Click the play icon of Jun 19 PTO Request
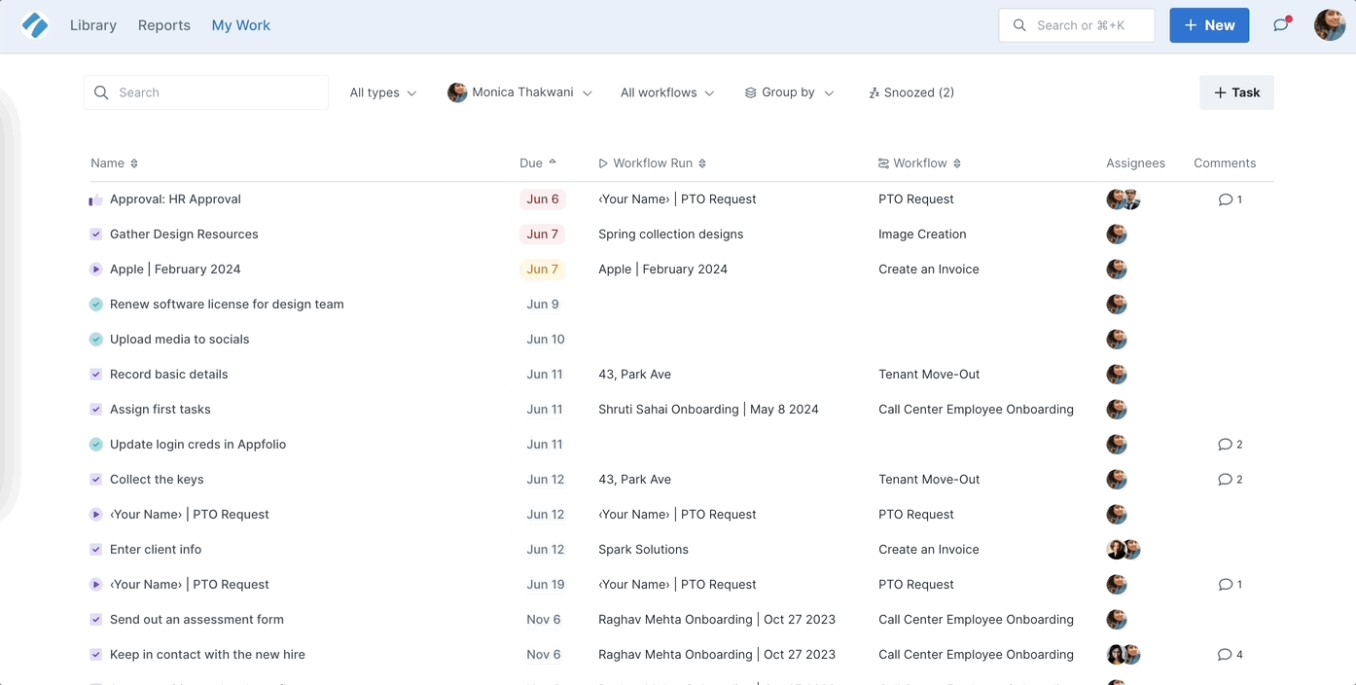Image resolution: width=1356 pixels, height=685 pixels. click(96, 585)
